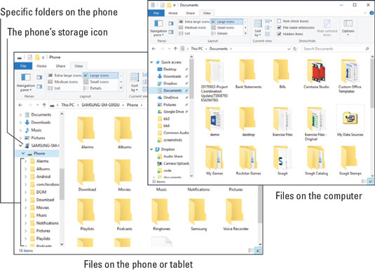The width and height of the screenshot is (375, 270).
Task: Open the Snagit Stamps folder
Action: coord(350,161)
